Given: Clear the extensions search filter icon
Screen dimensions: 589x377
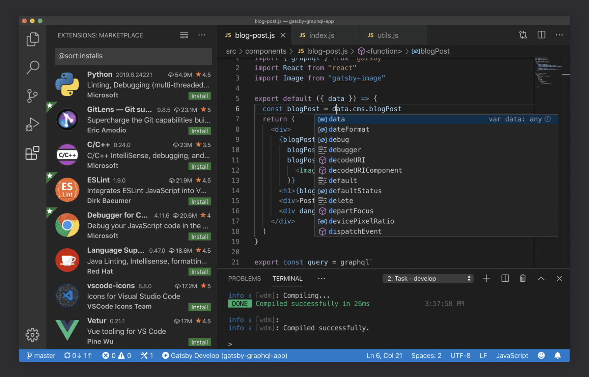Looking at the screenshot, I should click(x=184, y=35).
